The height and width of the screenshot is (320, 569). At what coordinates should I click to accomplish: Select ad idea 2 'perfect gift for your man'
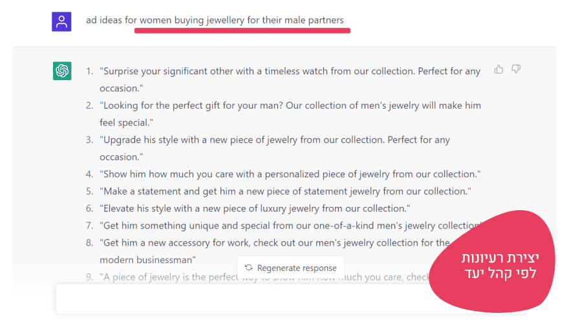(290, 113)
